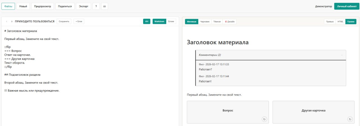Click comment timestamp 'Фил · 2026-02-17 13:11:44'
The image size is (360, 126).
[214, 76]
